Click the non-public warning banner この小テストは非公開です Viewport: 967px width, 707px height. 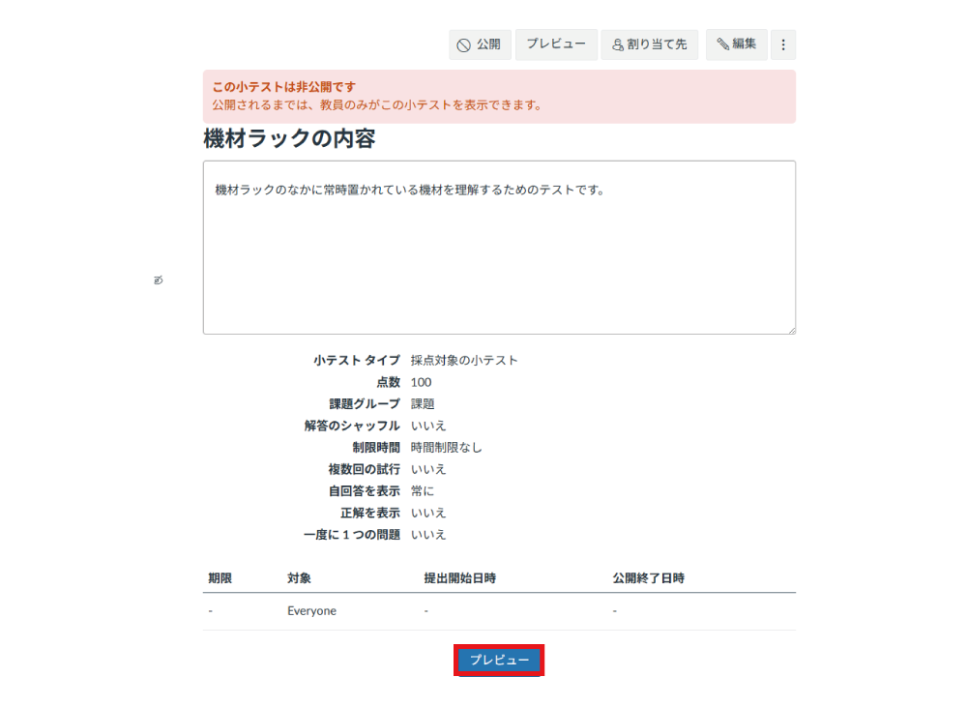click(281, 86)
